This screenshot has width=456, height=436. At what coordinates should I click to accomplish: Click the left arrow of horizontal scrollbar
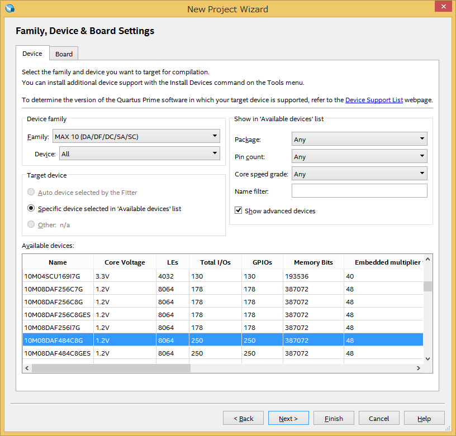click(27, 368)
